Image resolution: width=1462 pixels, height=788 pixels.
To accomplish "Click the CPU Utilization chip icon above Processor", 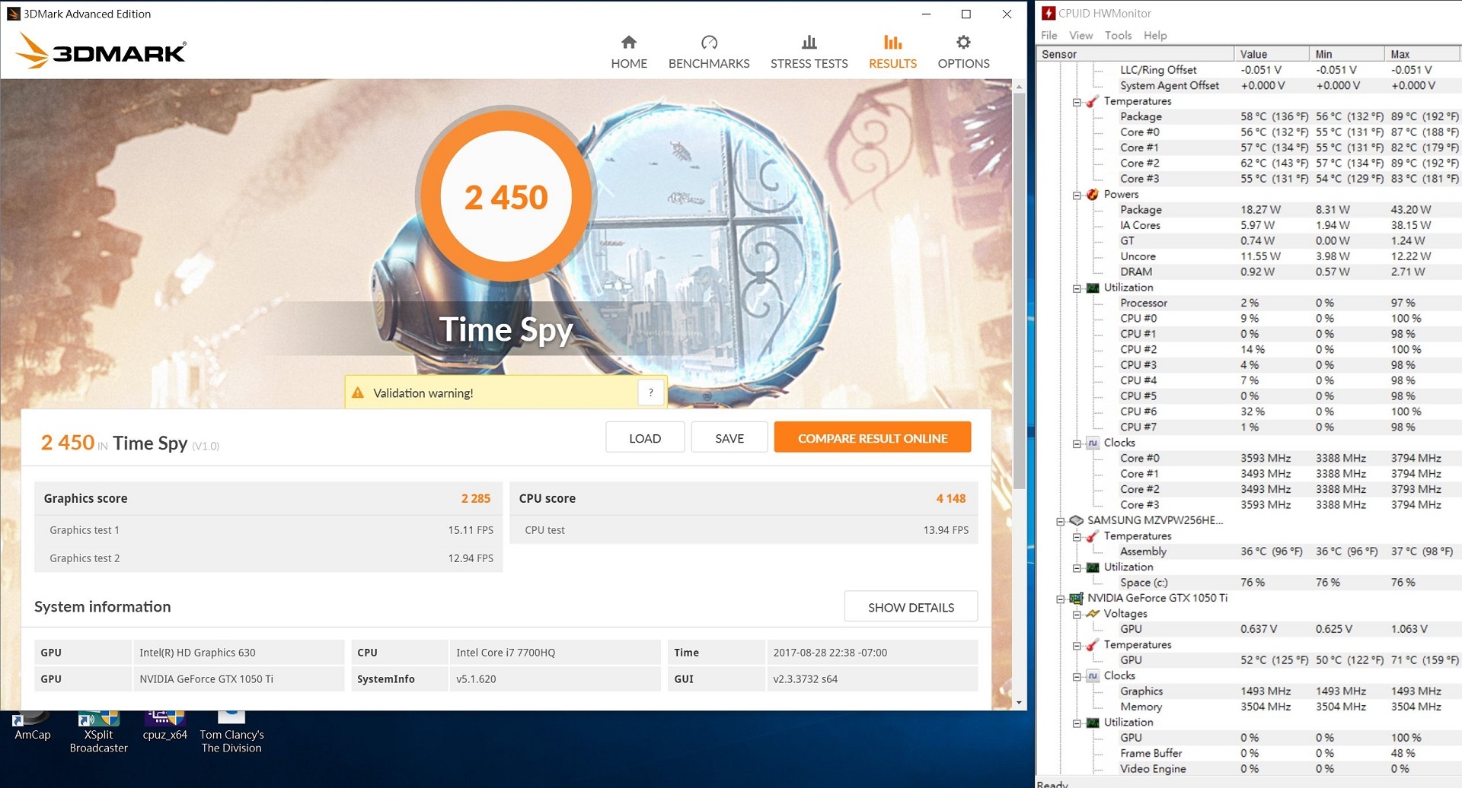I will tap(1093, 288).
